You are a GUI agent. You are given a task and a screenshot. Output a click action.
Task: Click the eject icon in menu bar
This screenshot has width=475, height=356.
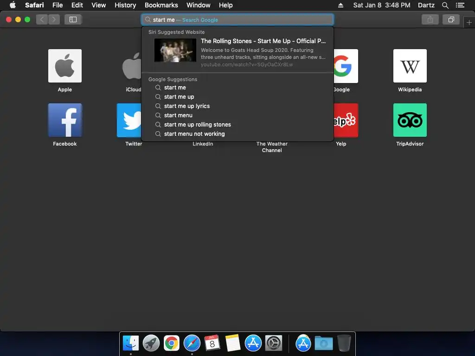(x=340, y=5)
